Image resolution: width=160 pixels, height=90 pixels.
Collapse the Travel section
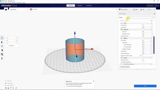[x=151, y=58]
